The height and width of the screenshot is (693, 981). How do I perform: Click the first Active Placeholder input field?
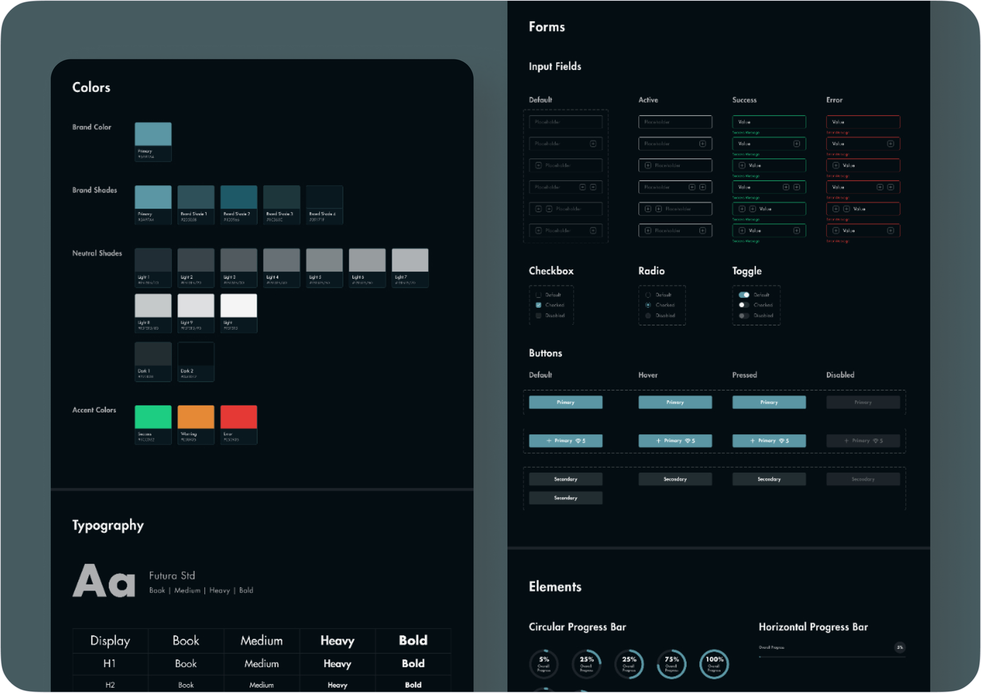(x=675, y=122)
